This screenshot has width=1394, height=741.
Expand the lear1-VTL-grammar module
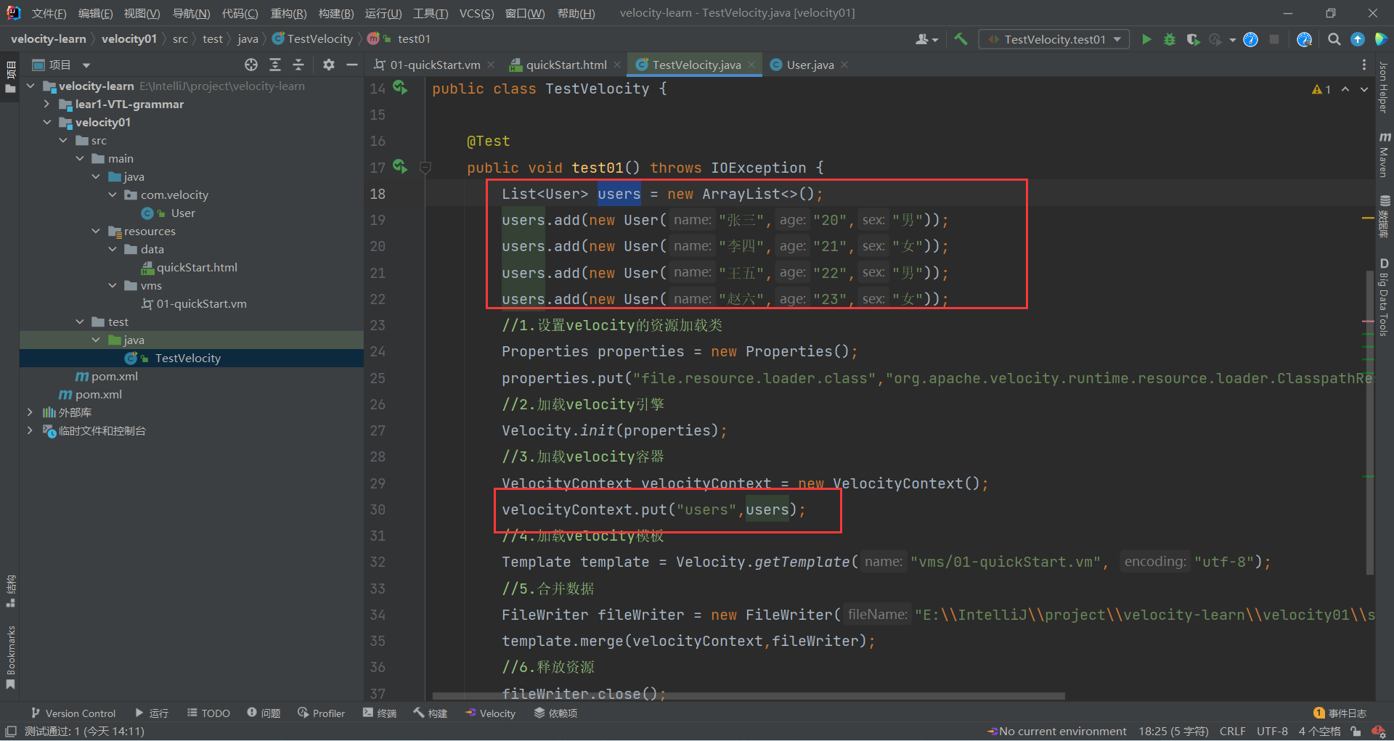tap(47, 104)
